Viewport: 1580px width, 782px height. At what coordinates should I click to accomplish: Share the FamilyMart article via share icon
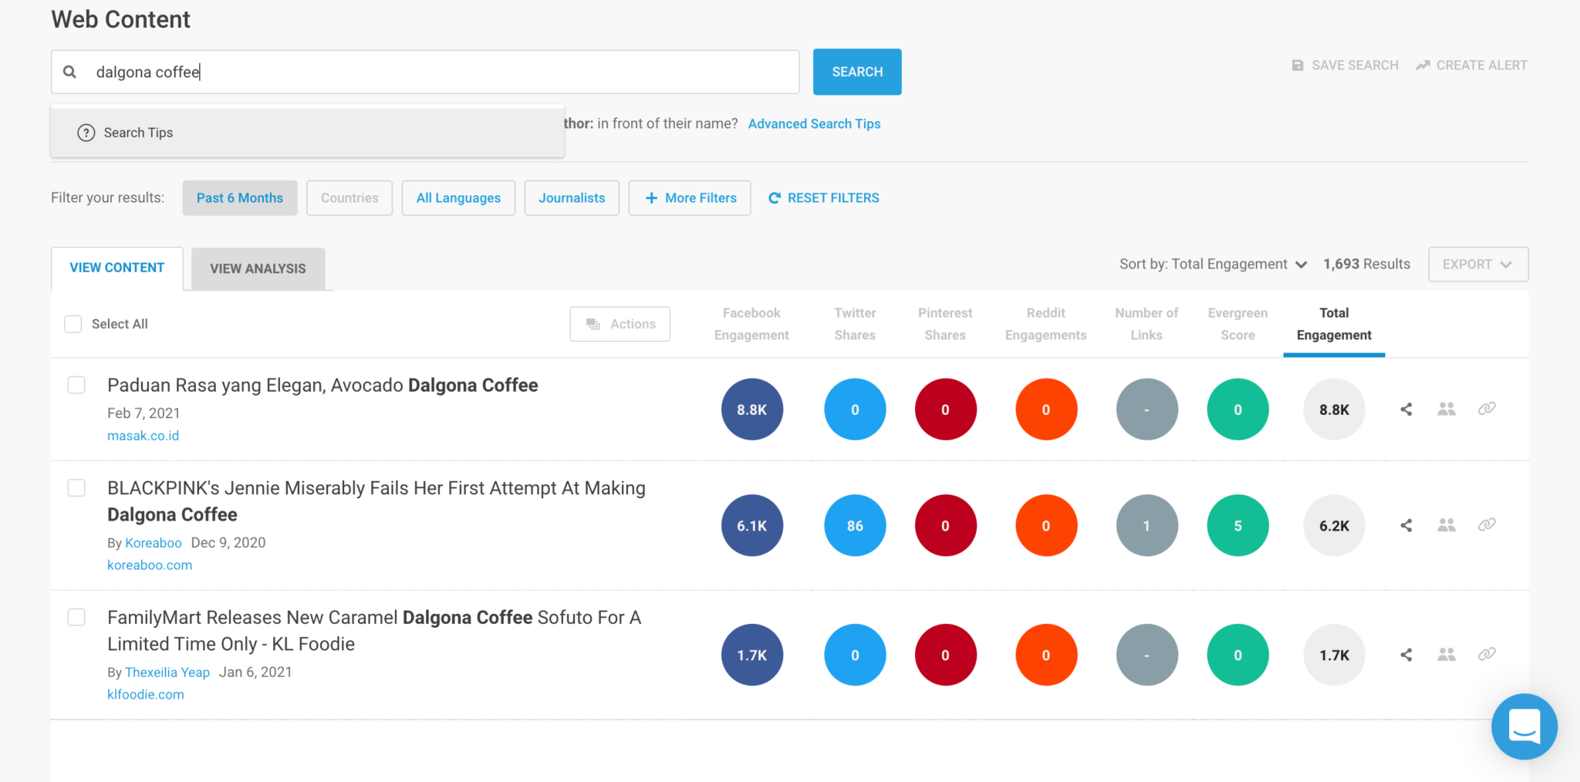(1406, 655)
